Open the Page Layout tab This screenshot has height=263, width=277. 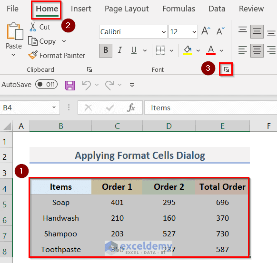(x=127, y=9)
